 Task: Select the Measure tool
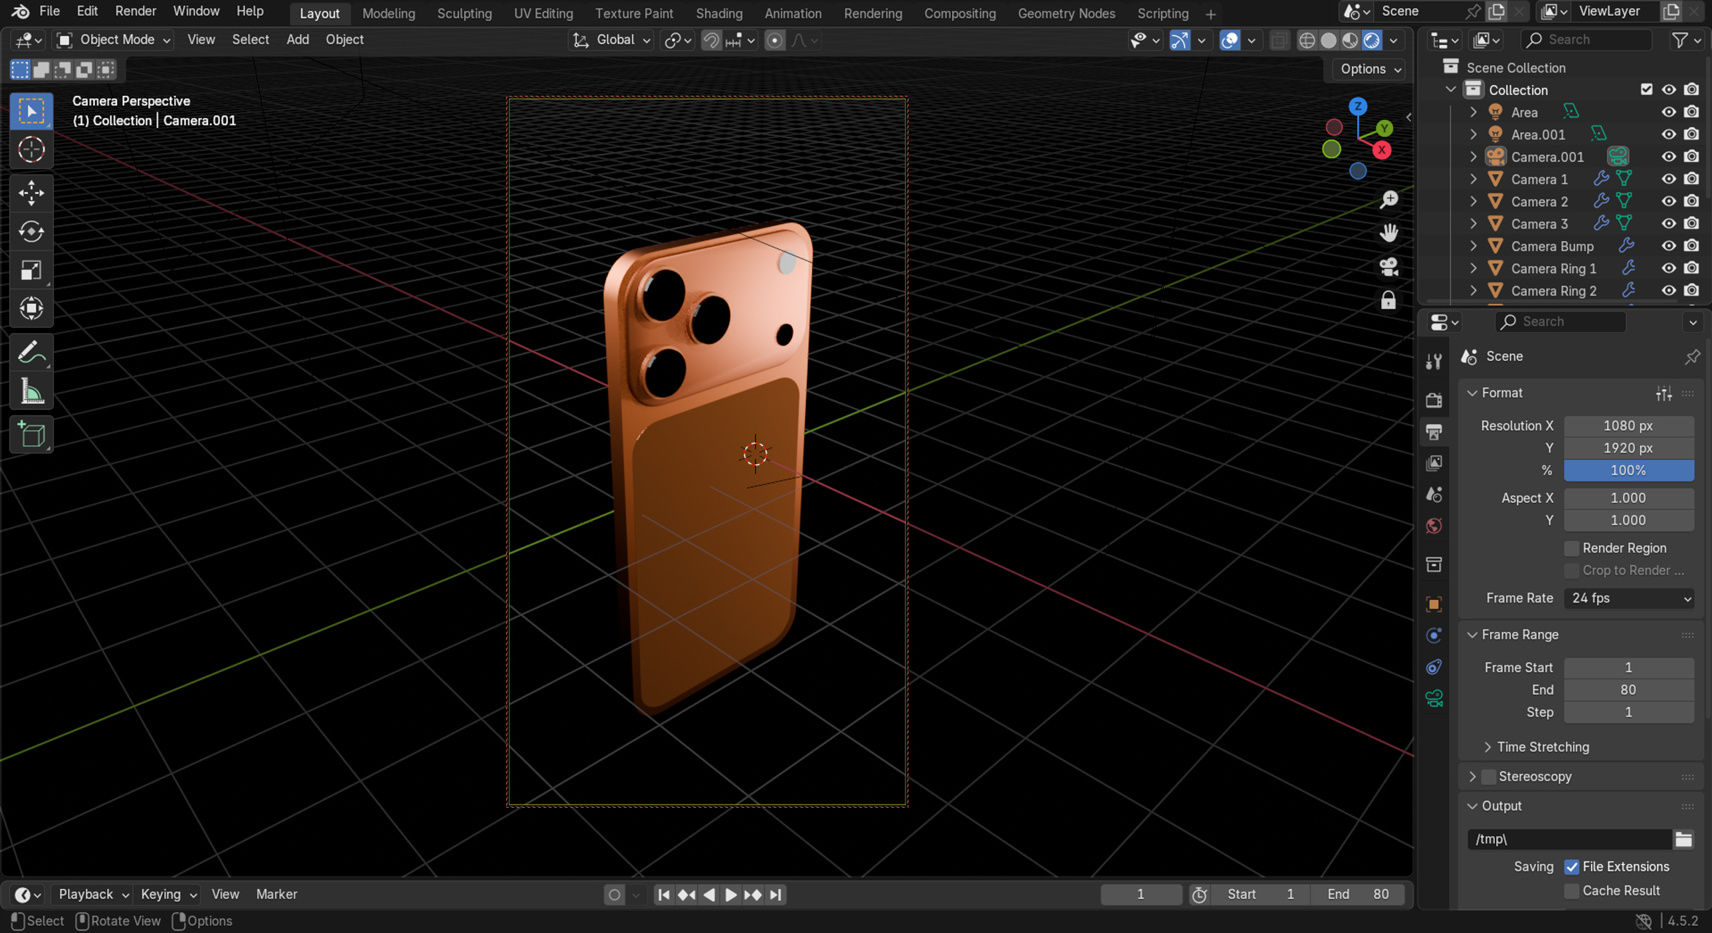click(x=31, y=392)
